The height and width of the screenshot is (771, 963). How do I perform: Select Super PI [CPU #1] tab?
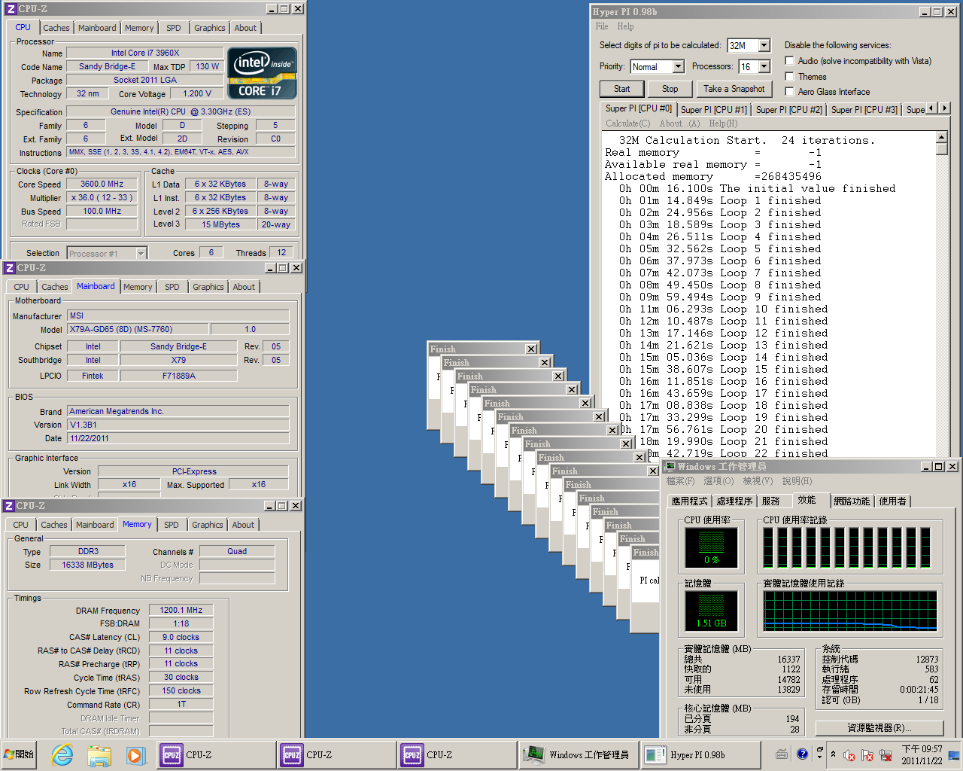(x=713, y=110)
